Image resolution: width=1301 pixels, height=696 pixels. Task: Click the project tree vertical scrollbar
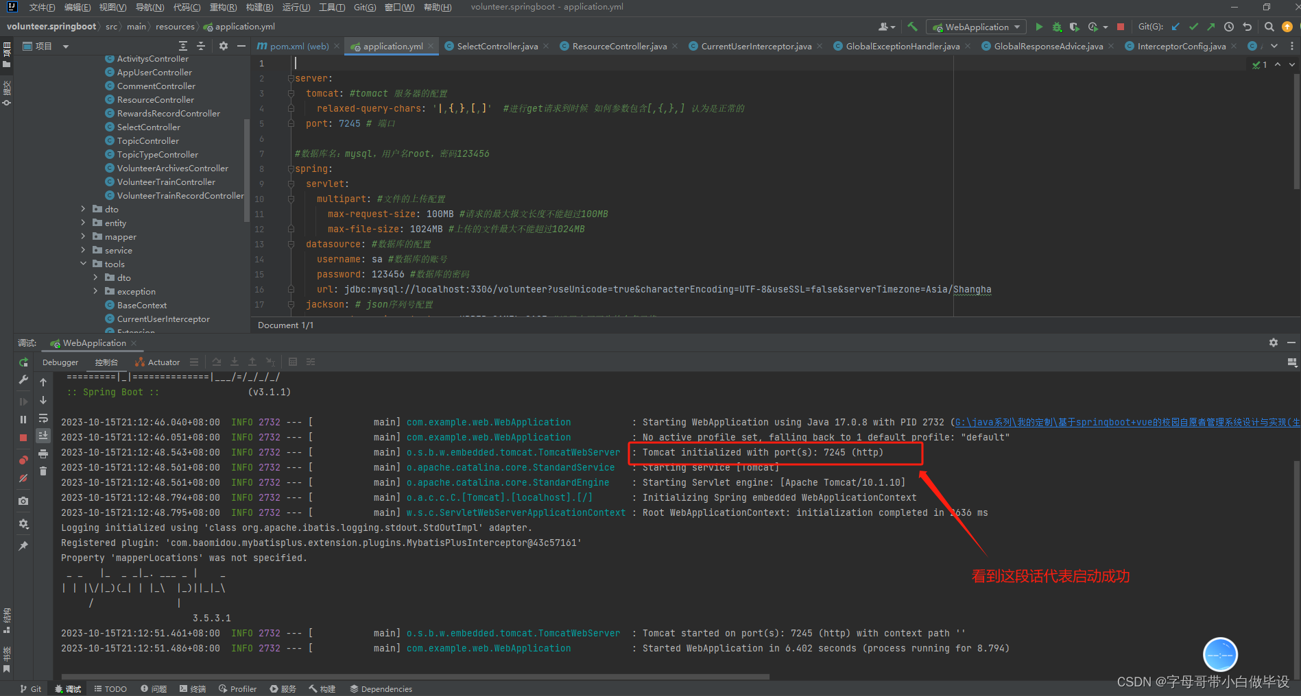click(247, 170)
